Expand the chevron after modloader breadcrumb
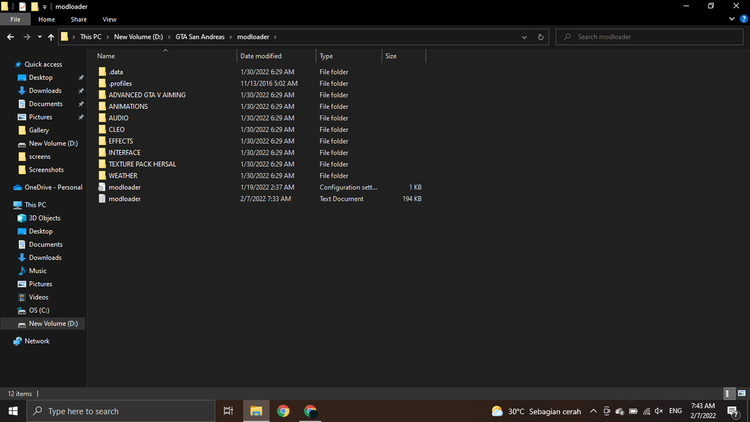This screenshot has height=422, width=750. (x=275, y=37)
